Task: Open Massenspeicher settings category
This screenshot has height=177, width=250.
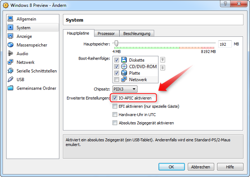Action: 33,45
